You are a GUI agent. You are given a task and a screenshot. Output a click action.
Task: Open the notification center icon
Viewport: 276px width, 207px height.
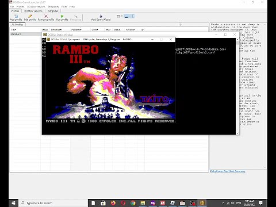260,203
